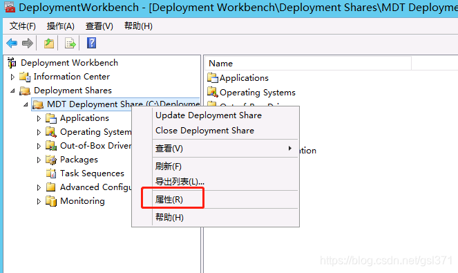This screenshot has width=458, height=273.
Task: Select Deployment Workbench root tree label
Action: (x=69, y=63)
